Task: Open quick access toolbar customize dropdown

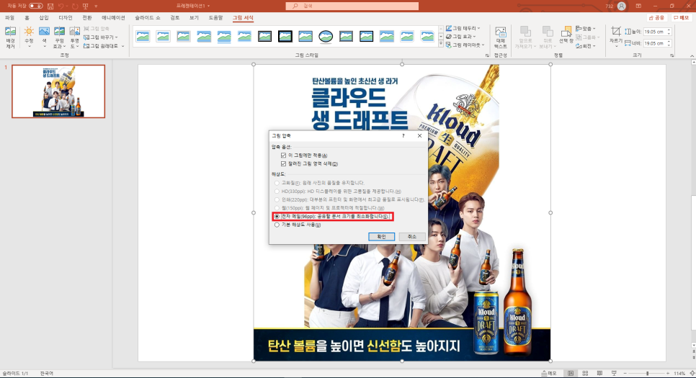Action: point(96,6)
